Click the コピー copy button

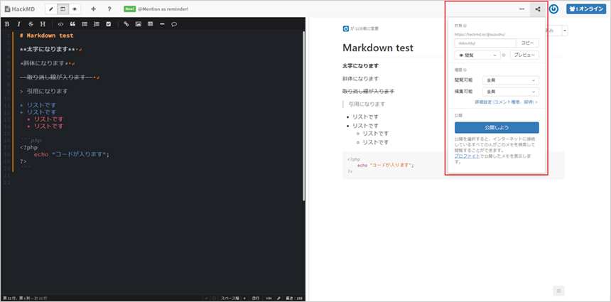click(x=528, y=43)
